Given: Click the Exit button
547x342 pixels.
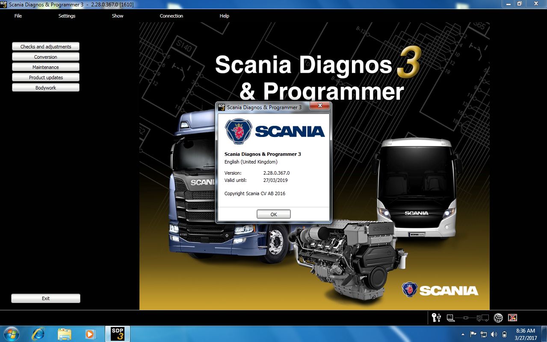Looking at the screenshot, I should click(x=46, y=298).
